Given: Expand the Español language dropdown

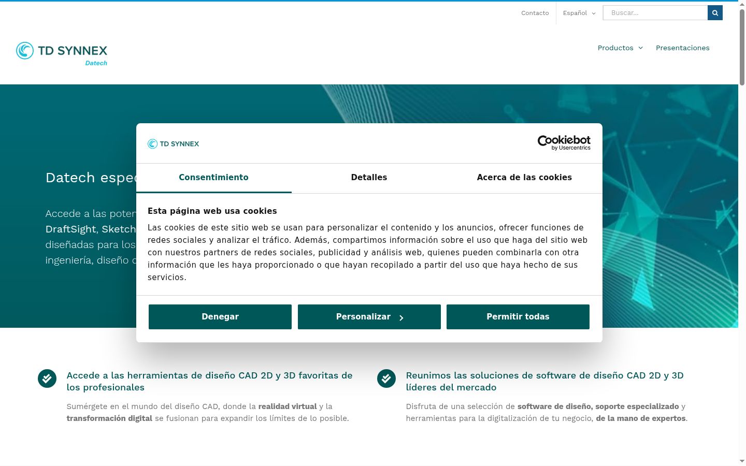Looking at the screenshot, I should click(x=579, y=13).
